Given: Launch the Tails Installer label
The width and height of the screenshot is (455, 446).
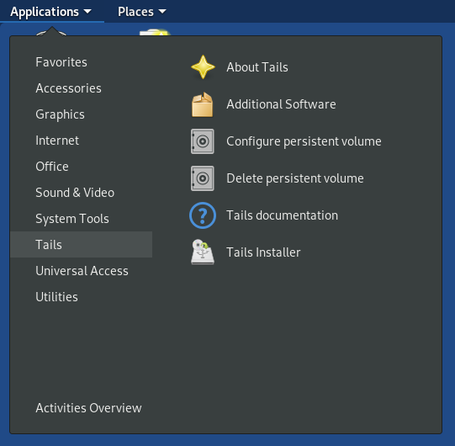Looking at the screenshot, I should 263,252.
